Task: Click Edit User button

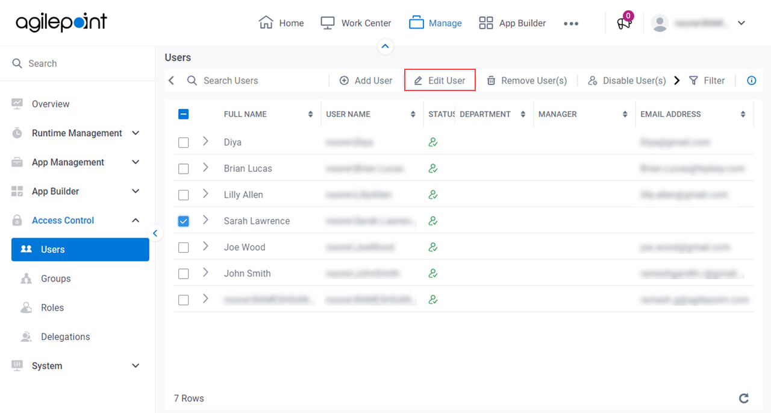Action: 440,80
